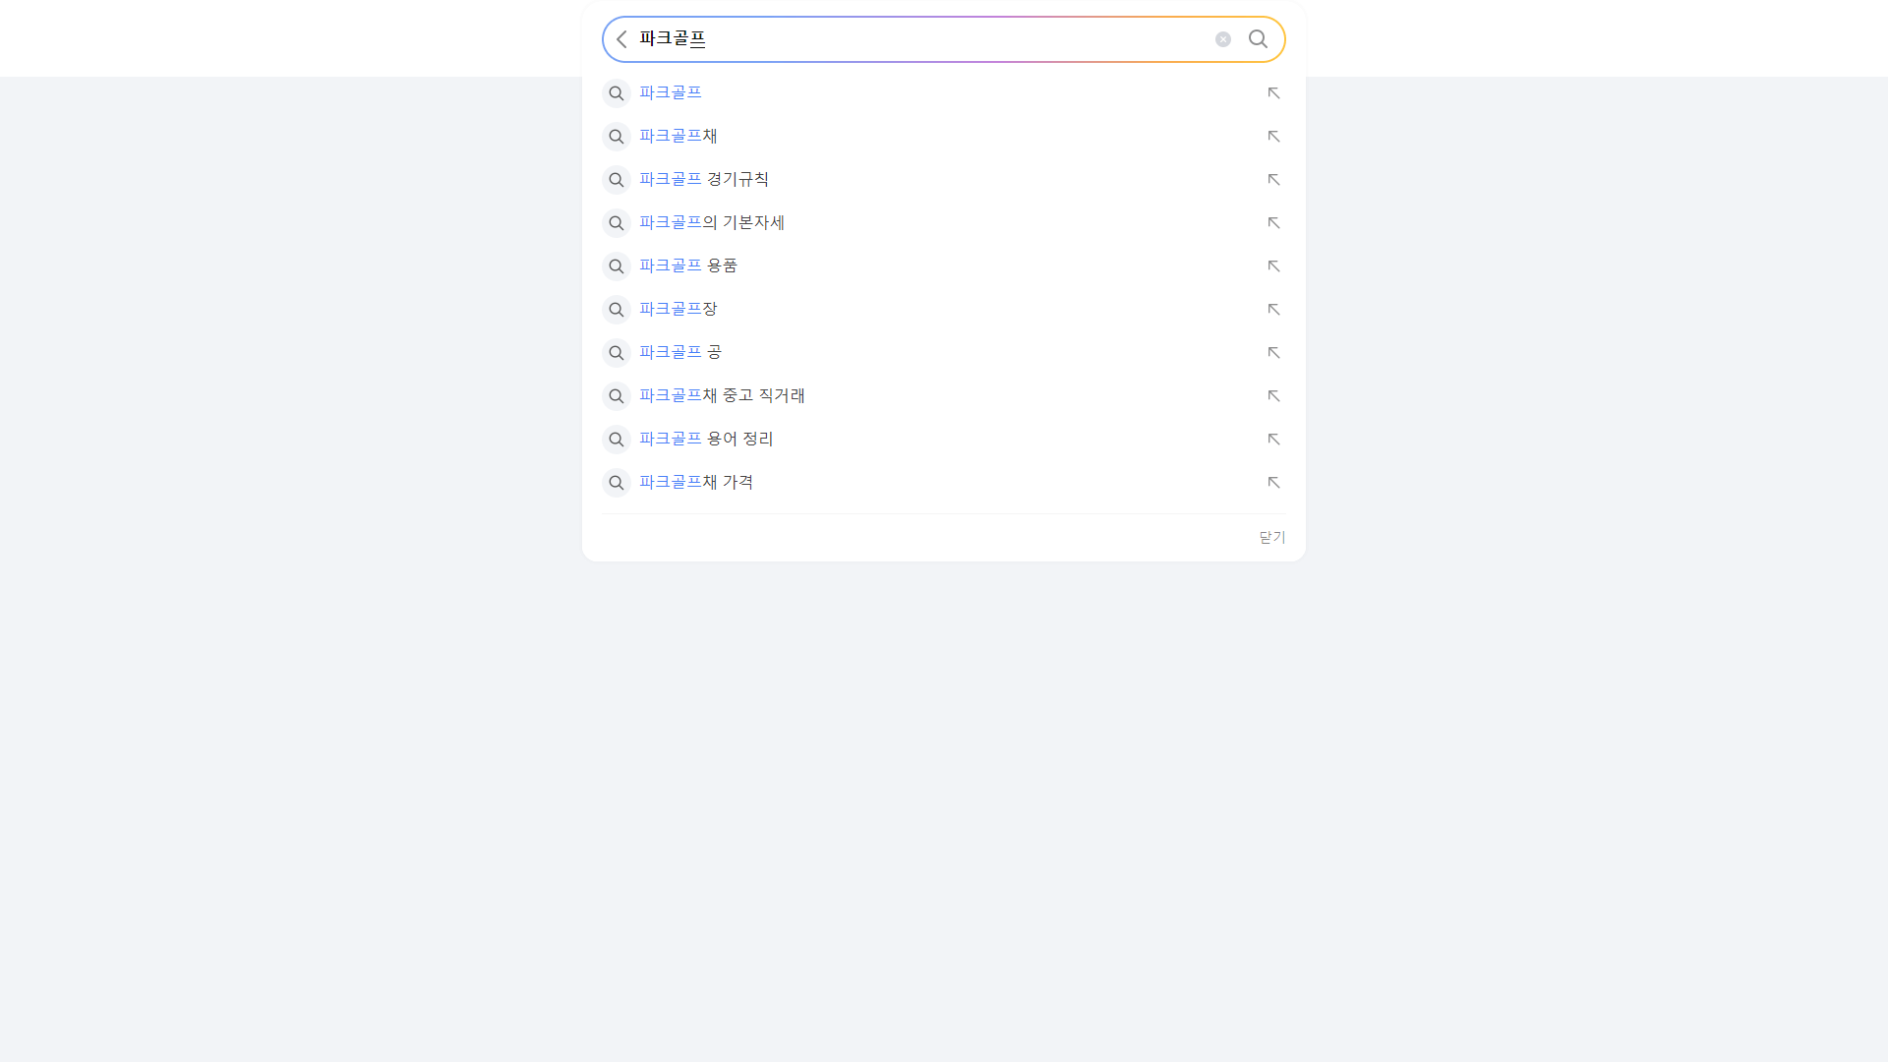Click the magnifier icon beside 파크골프 경기규칙
This screenshot has width=1888, height=1062.
(x=617, y=179)
